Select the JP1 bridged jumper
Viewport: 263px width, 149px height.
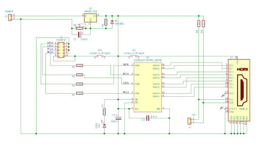click(x=134, y=57)
